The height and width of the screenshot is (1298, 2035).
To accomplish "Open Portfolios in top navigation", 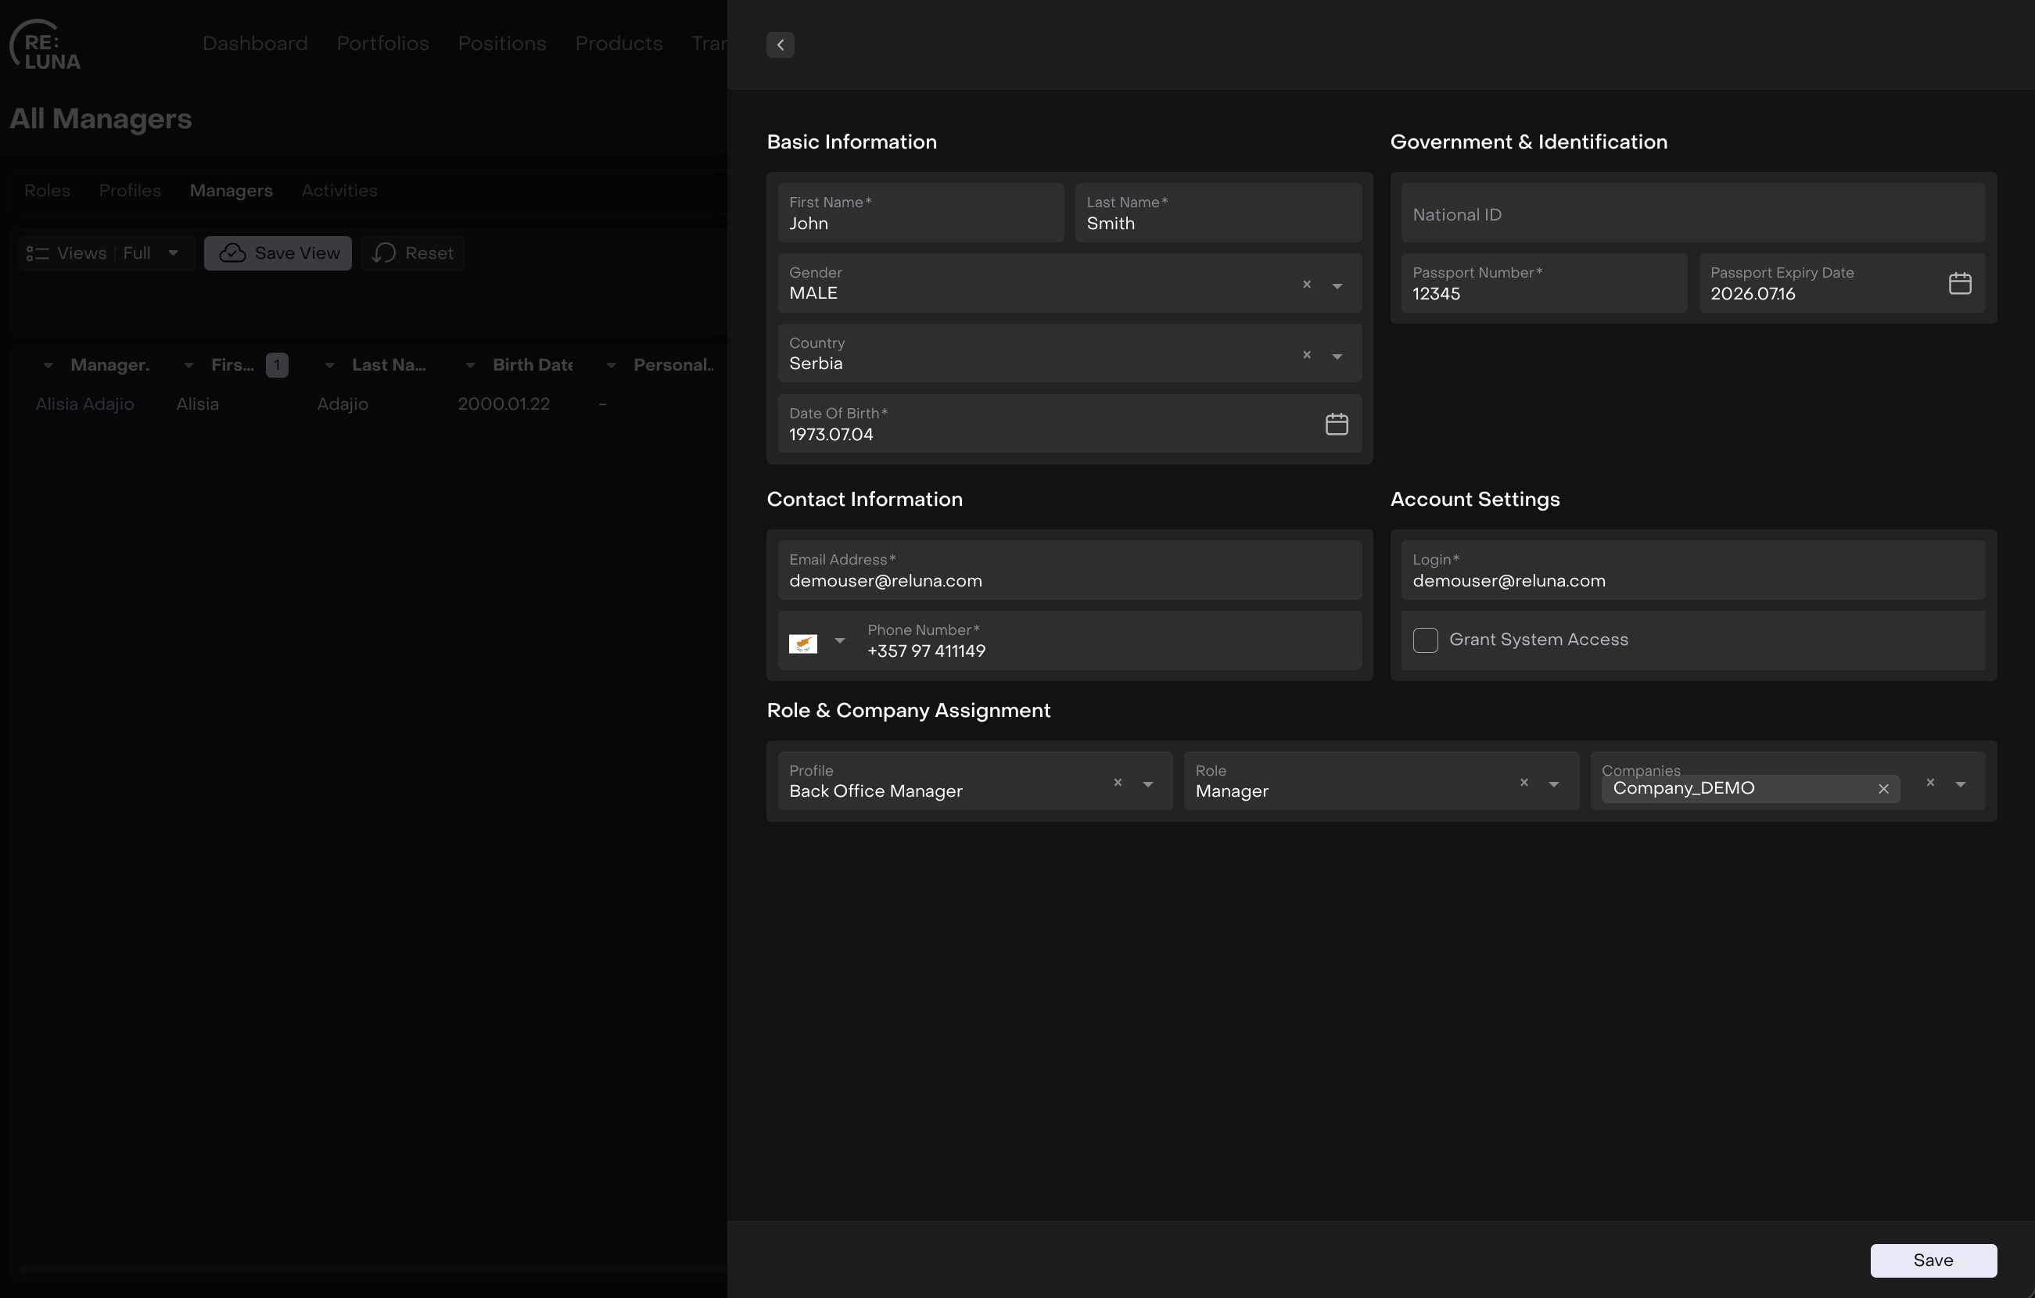I will coord(382,44).
